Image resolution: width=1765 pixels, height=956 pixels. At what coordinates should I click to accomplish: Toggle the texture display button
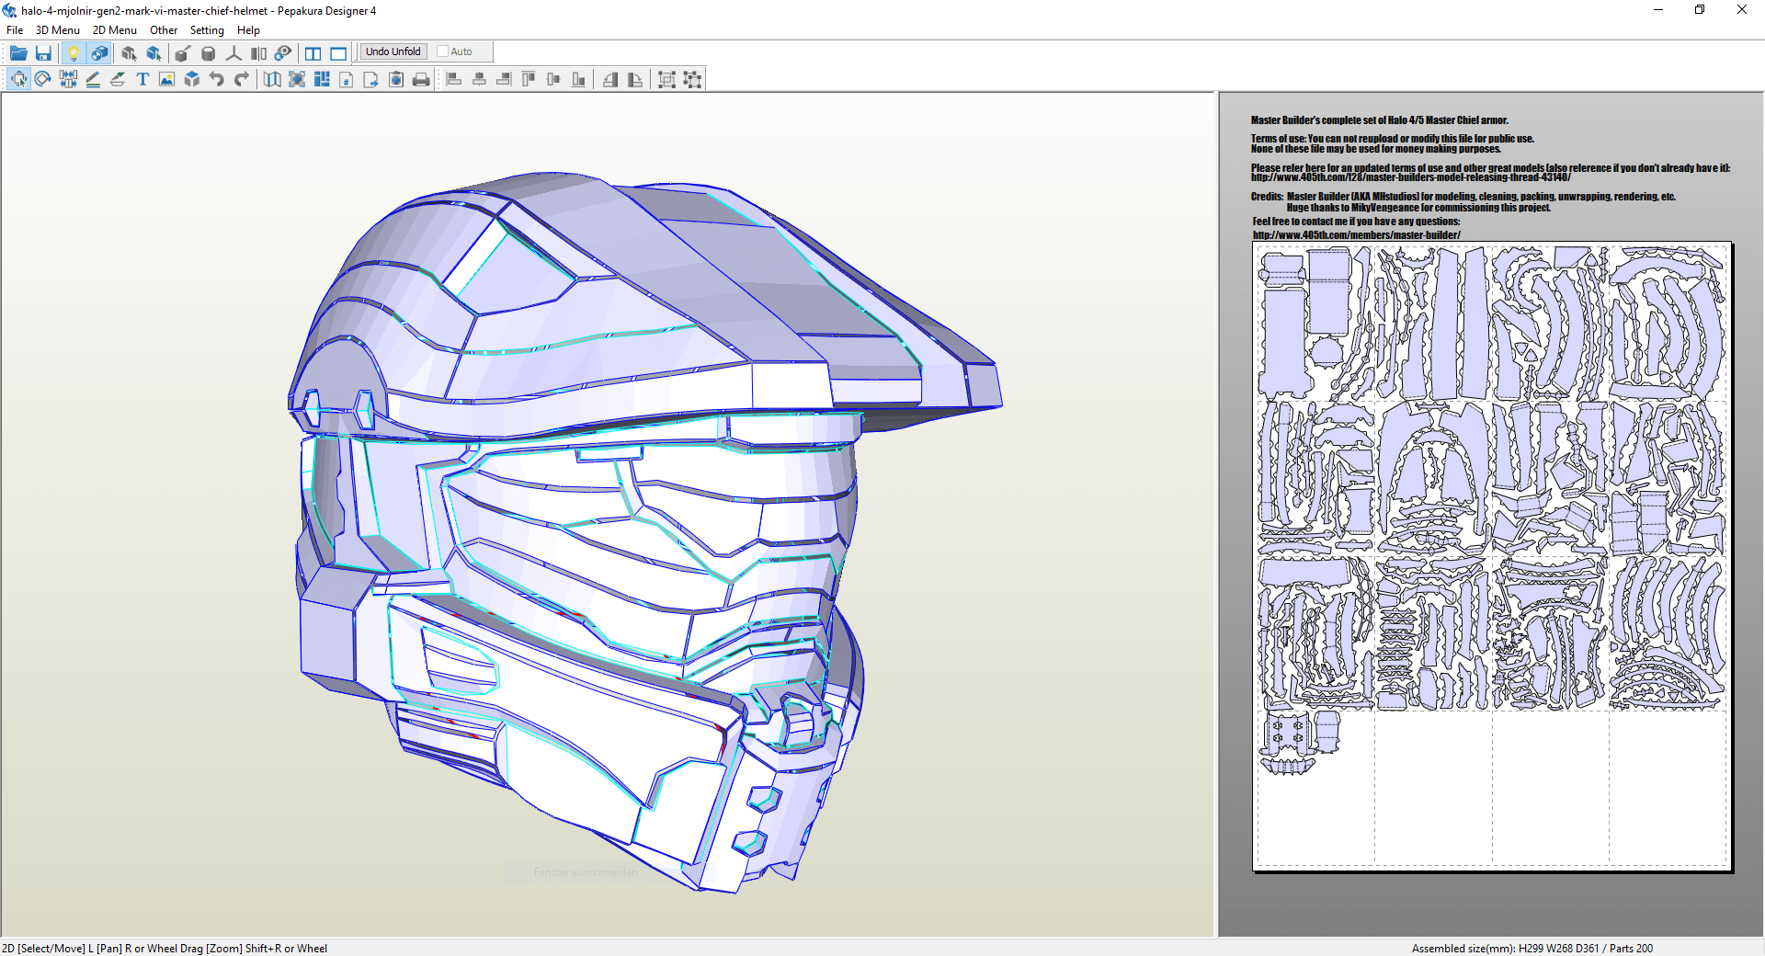(x=98, y=53)
